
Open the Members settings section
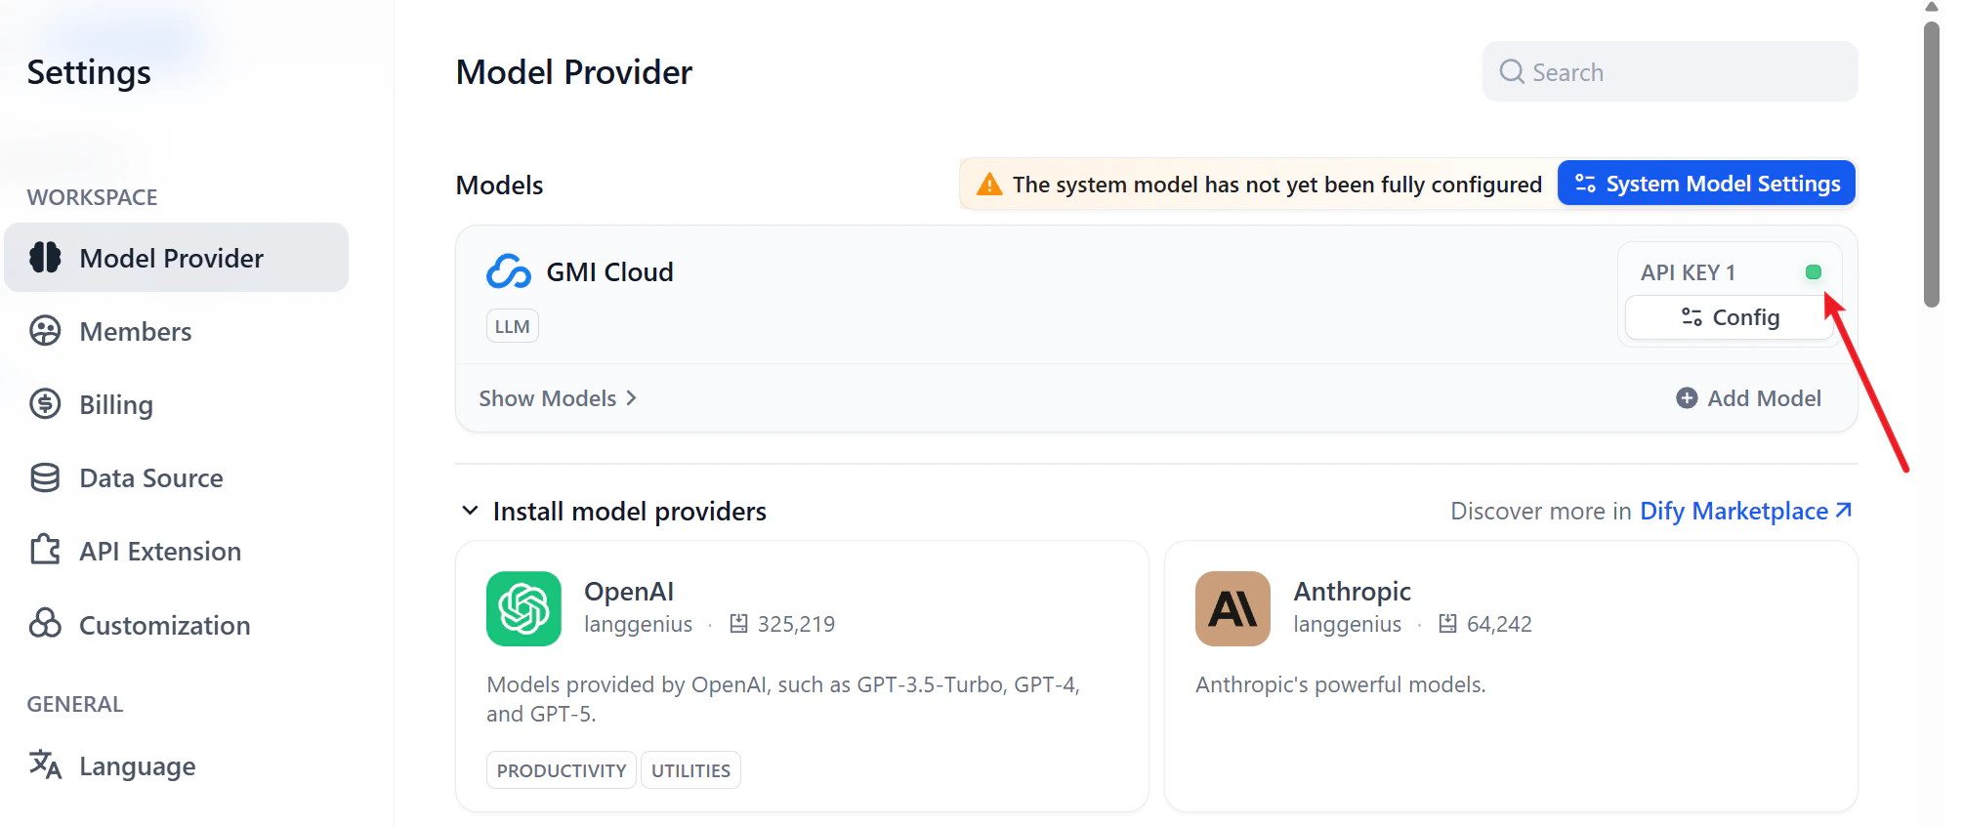click(135, 332)
